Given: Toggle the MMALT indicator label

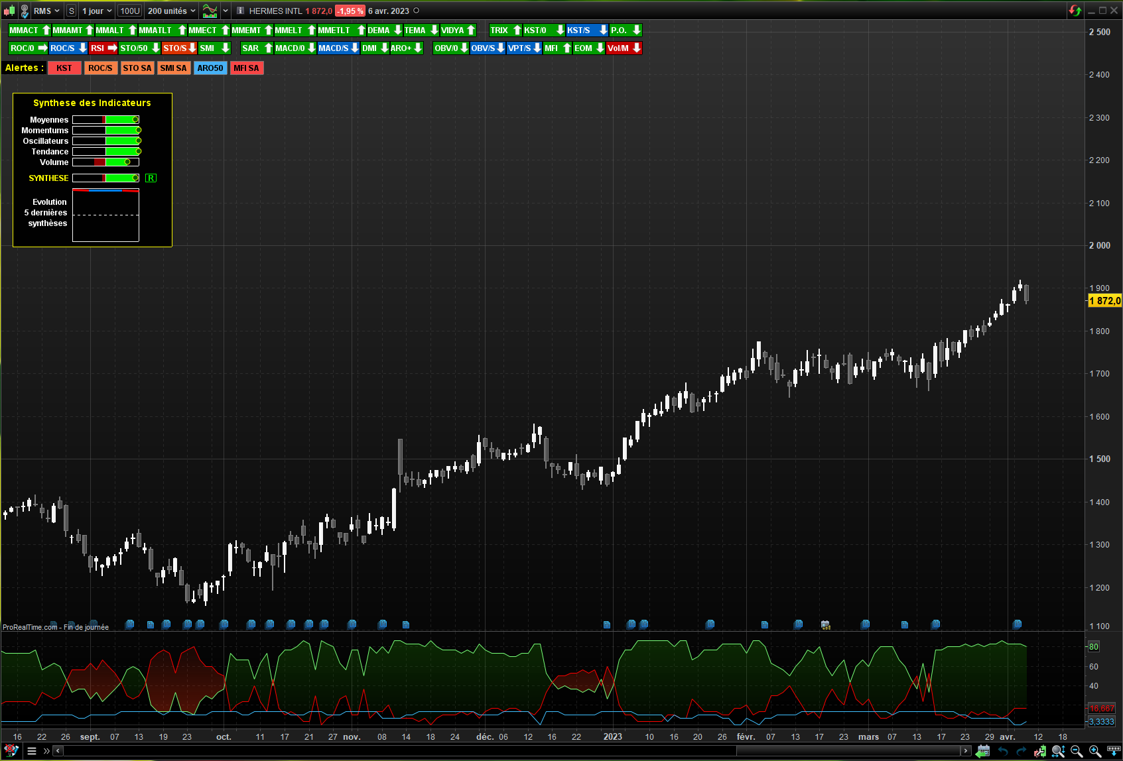Looking at the screenshot, I should click(x=115, y=30).
